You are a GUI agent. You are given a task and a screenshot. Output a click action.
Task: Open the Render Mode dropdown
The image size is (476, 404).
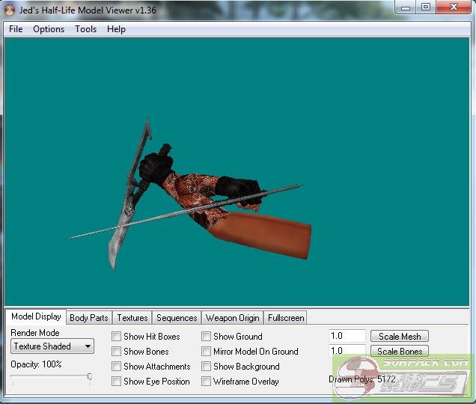coord(52,346)
